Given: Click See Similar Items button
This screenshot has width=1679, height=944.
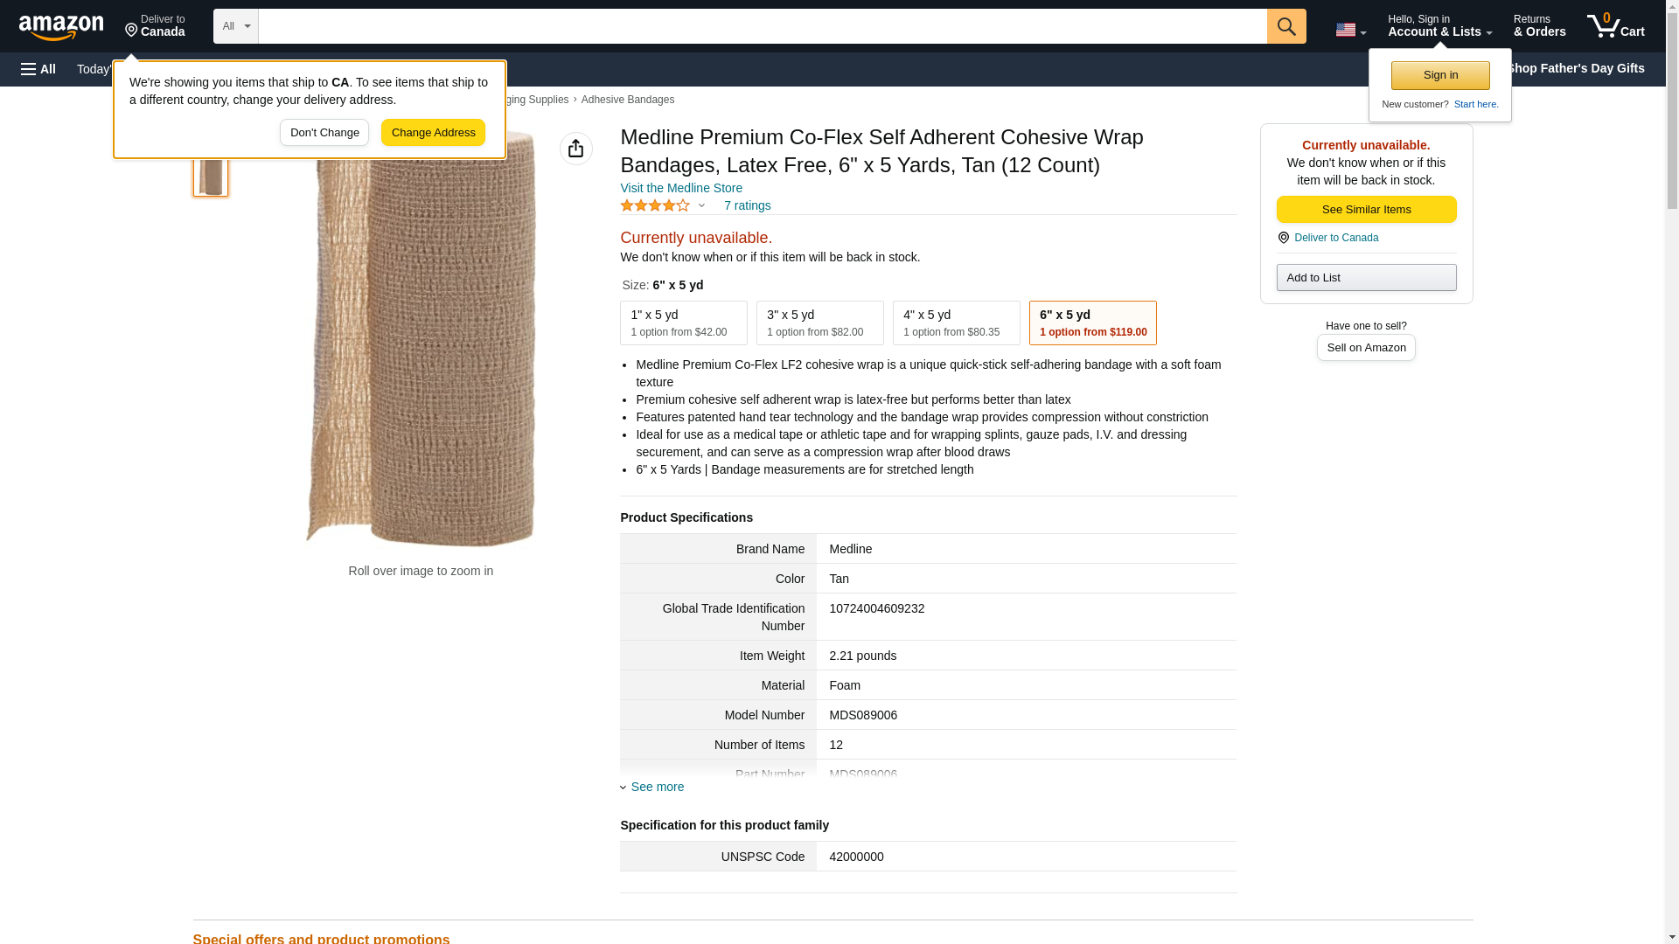Looking at the screenshot, I should click(x=1365, y=209).
